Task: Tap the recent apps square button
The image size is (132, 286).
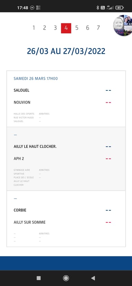Action: pos(38,278)
